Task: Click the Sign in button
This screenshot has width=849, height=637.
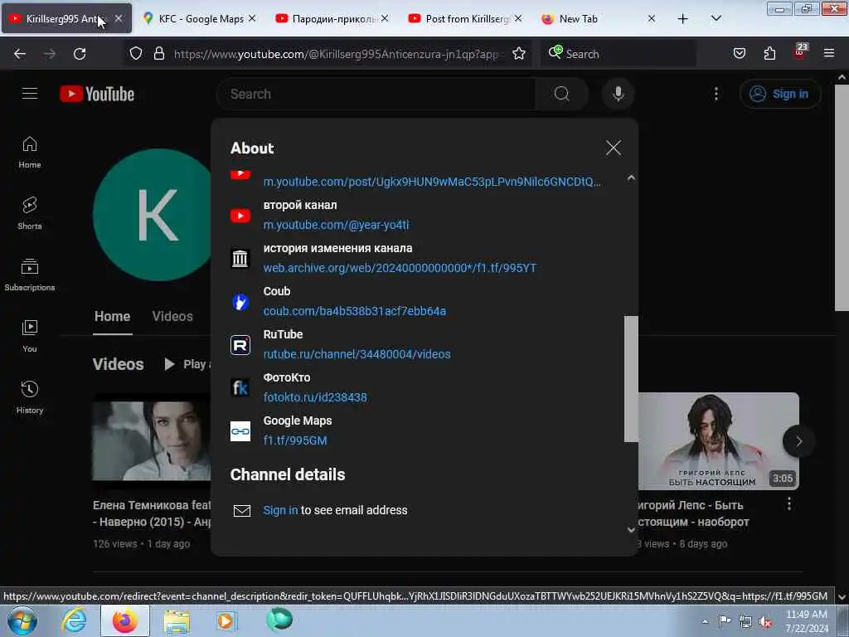Action: (x=779, y=94)
